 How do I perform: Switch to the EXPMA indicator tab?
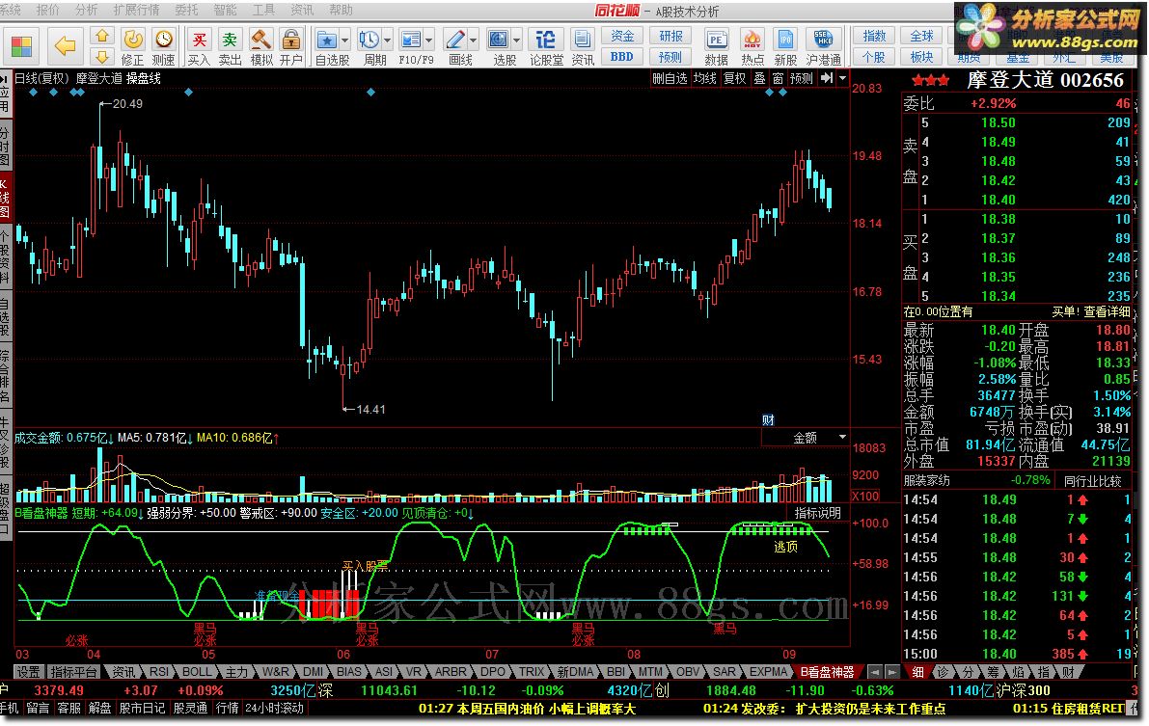click(x=768, y=672)
